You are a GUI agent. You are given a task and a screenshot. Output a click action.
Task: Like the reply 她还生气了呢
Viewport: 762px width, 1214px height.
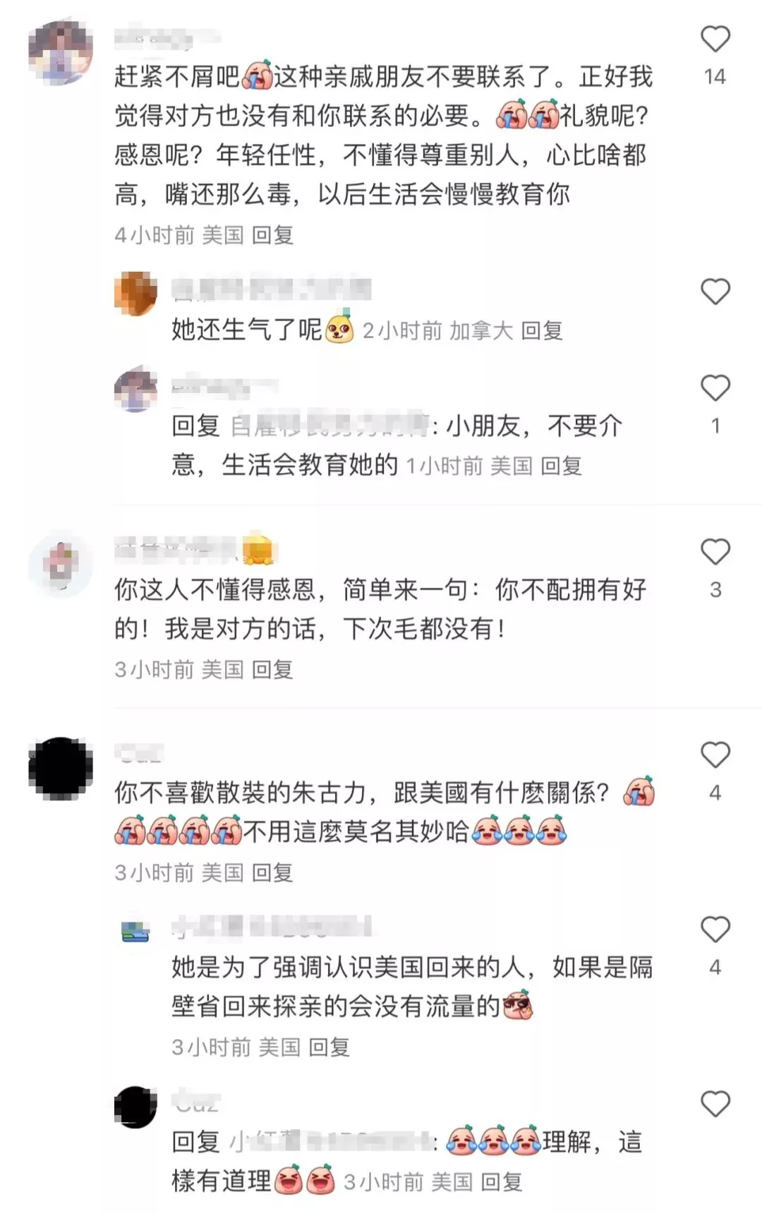(715, 292)
